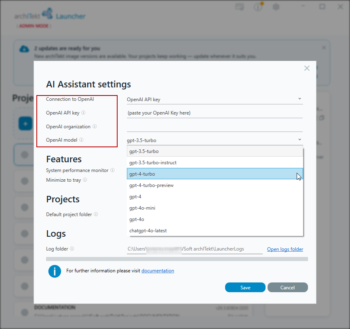This screenshot has height=329, width=350.
Task: Click the "Default project folder" label
Action: [69, 214]
